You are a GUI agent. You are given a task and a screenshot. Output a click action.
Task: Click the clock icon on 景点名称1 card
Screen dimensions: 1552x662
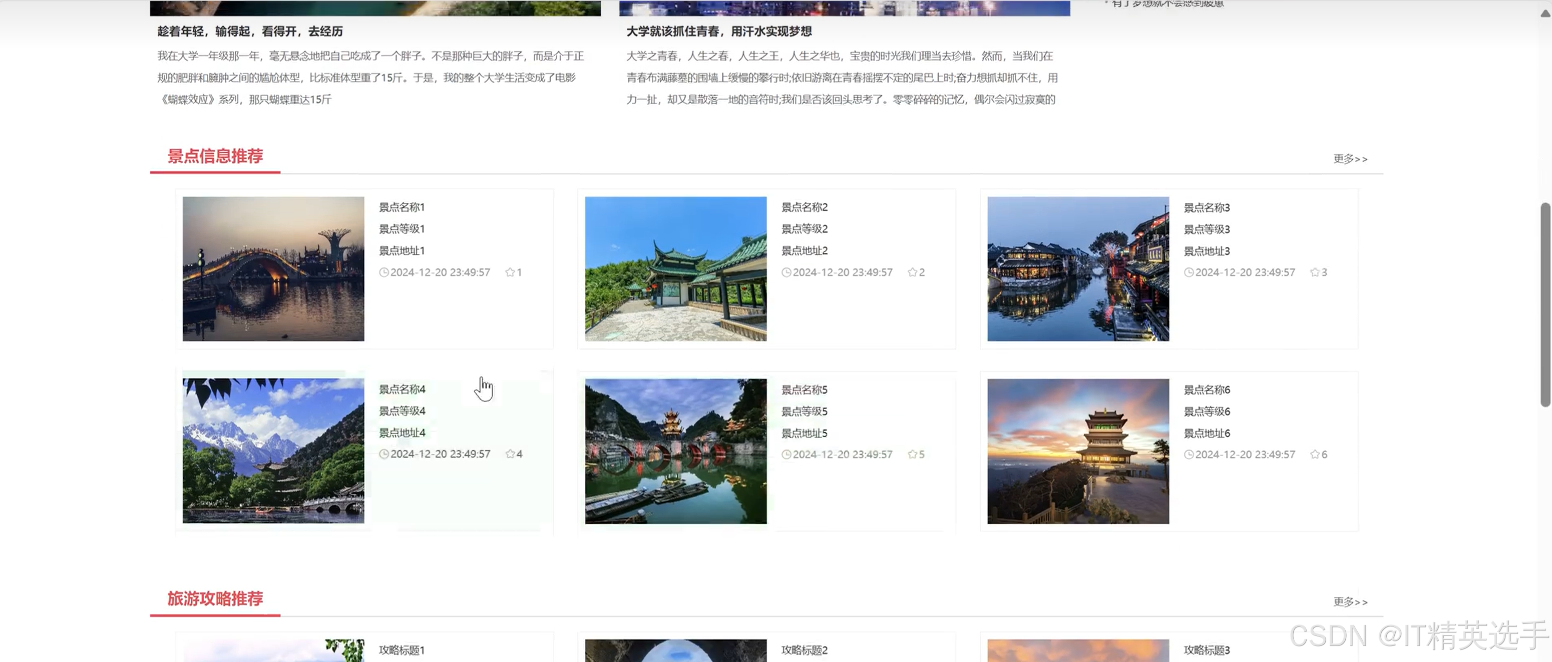tap(384, 272)
